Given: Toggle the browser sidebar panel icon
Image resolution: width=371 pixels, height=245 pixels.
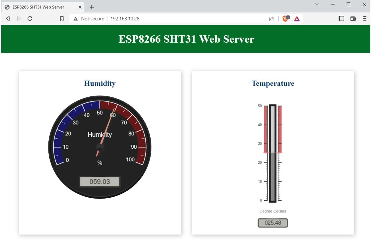Looking at the screenshot, I should click(341, 18).
